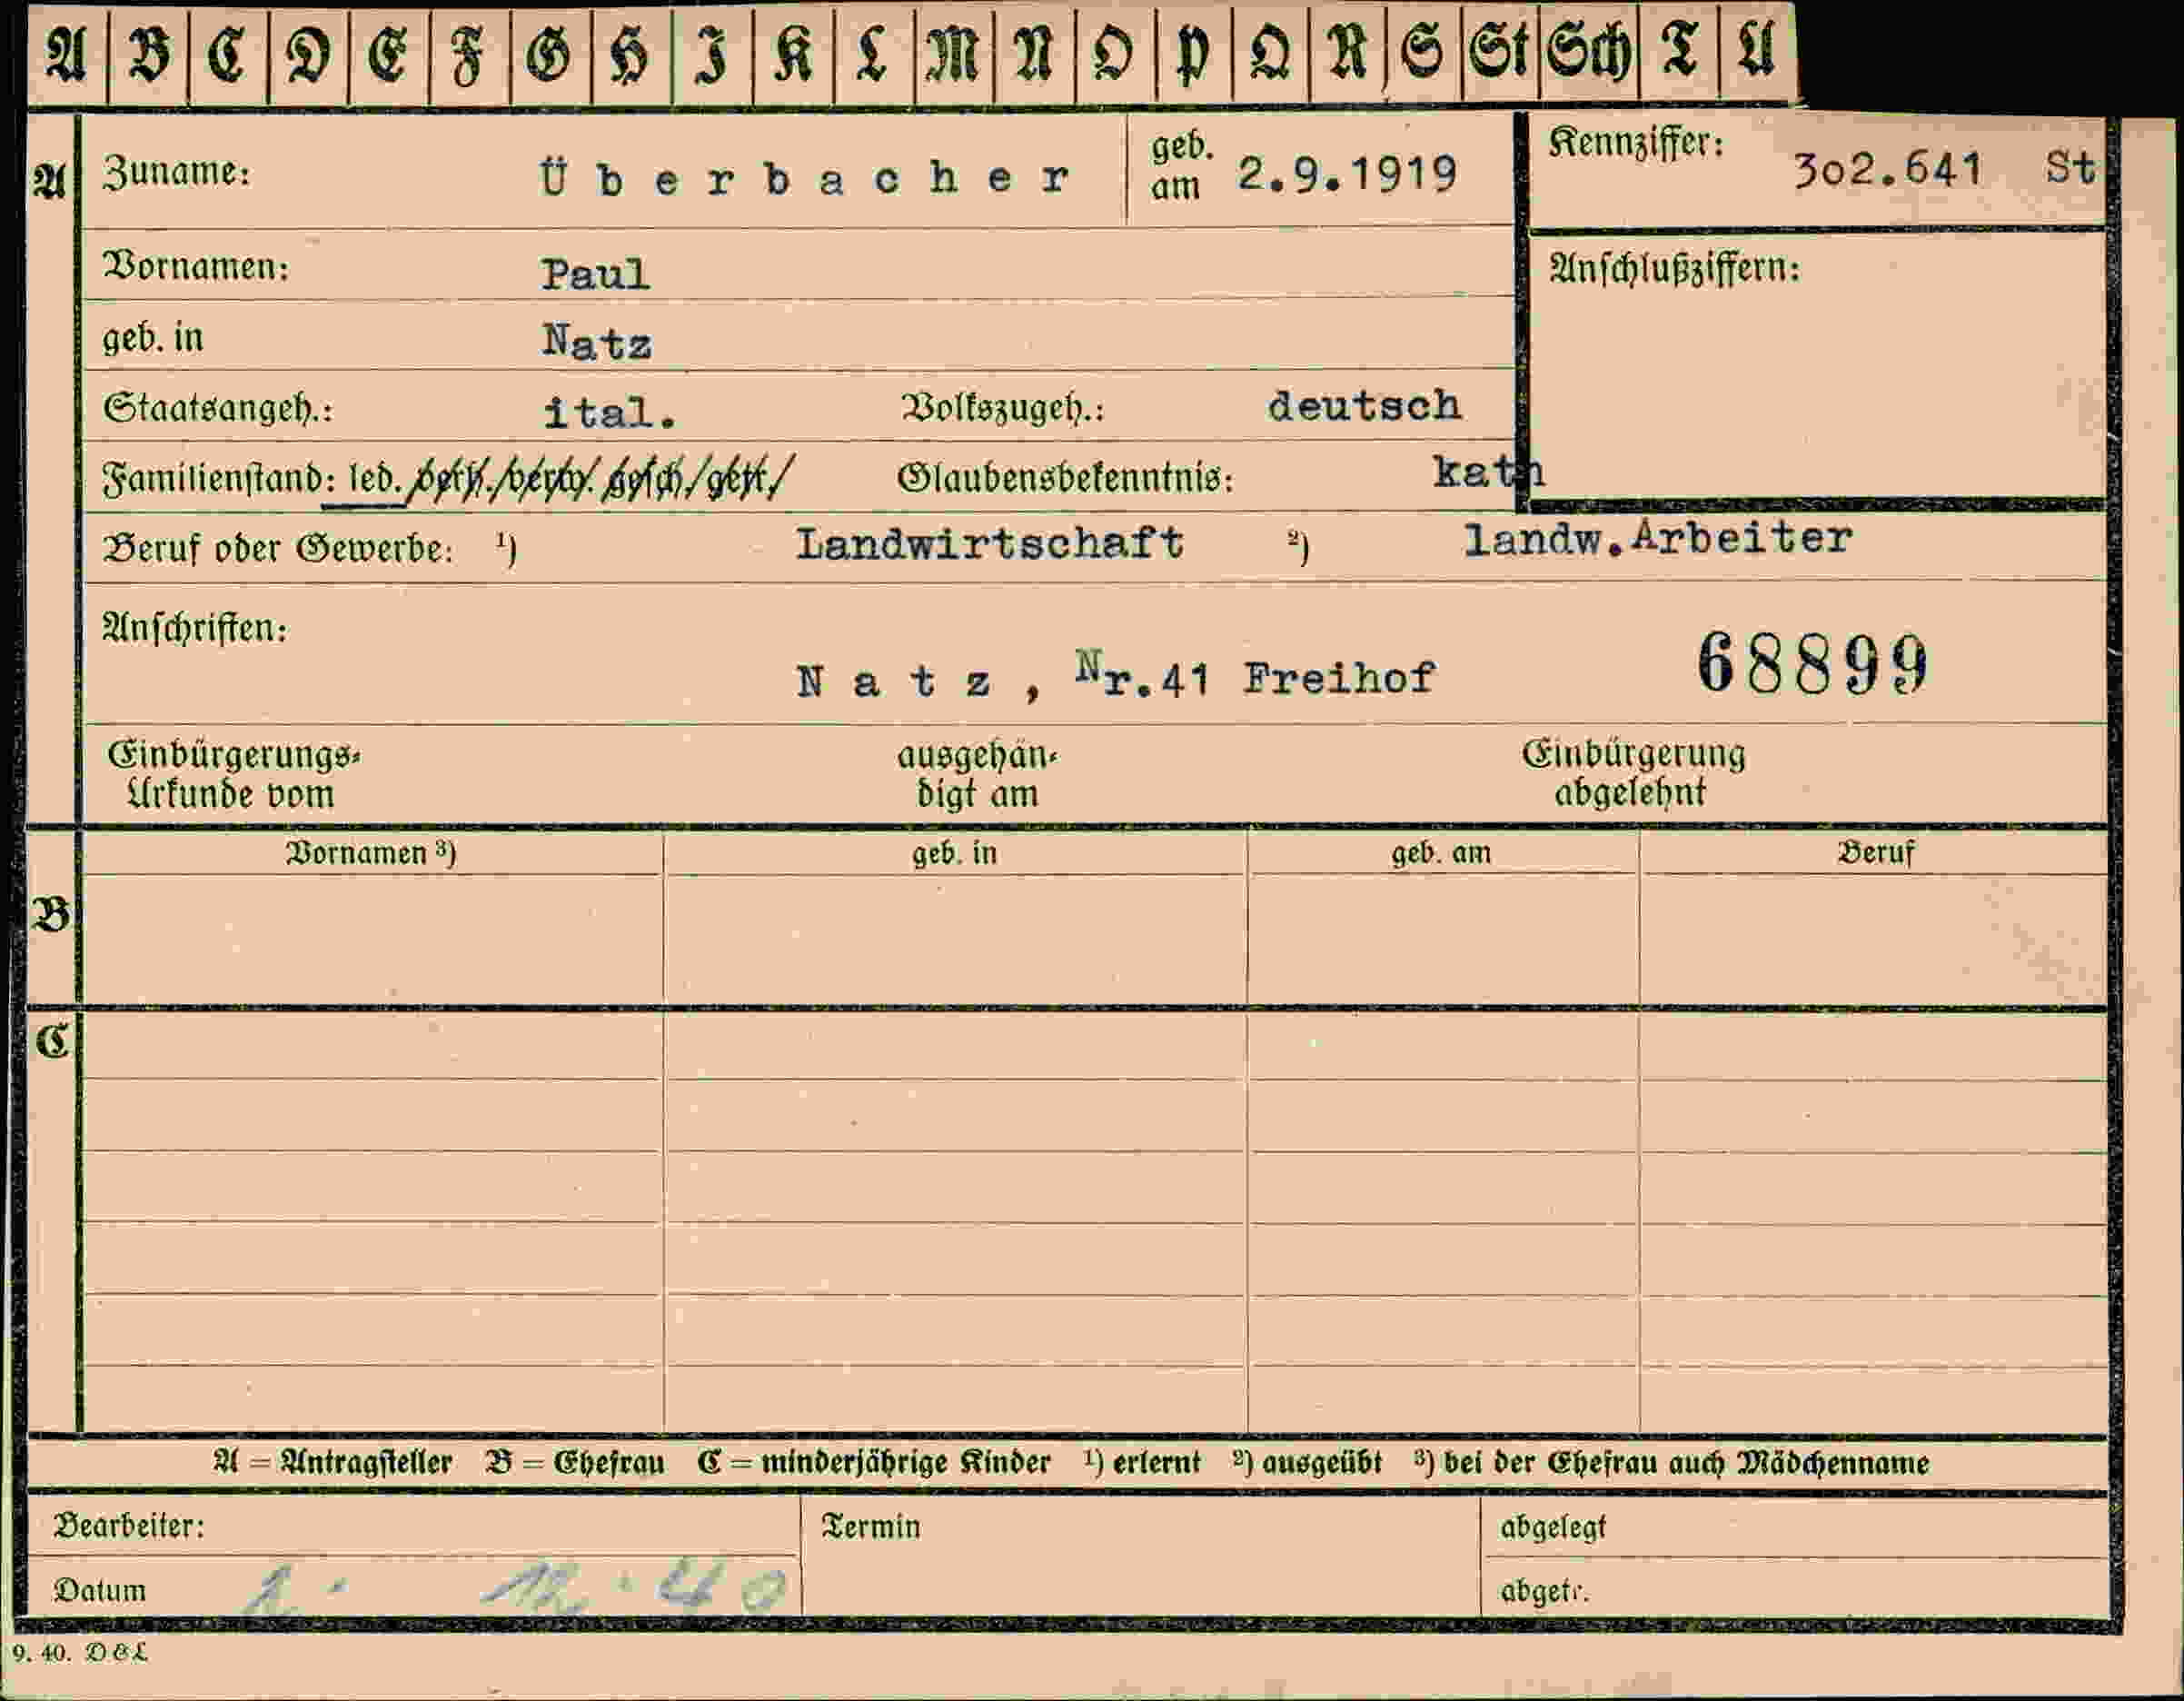The image size is (2184, 1701).
Task: Click the legend text 'C = minderjährige Kinder'
Action: pos(874,1463)
